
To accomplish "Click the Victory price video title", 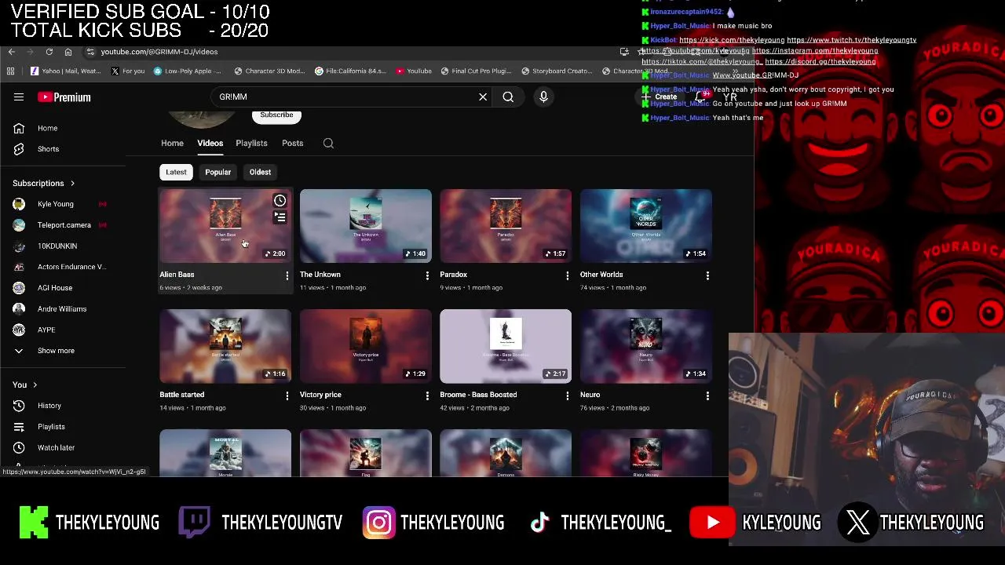I will coord(320,395).
